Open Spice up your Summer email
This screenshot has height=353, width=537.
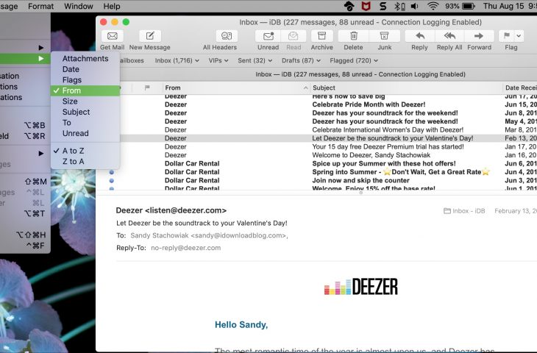pyautogui.click(x=383, y=163)
